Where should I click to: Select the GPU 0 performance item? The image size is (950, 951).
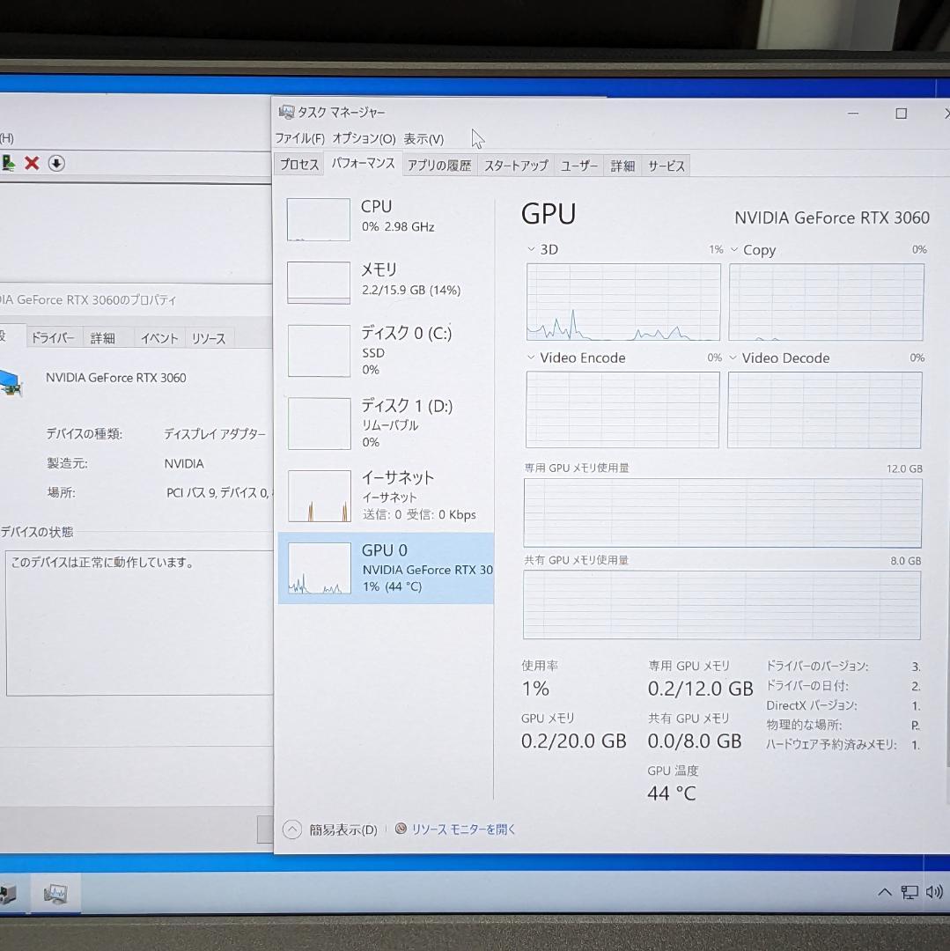tap(387, 568)
